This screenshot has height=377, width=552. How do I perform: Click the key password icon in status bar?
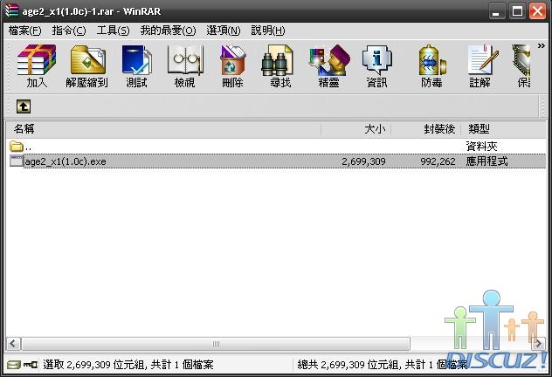coord(31,365)
